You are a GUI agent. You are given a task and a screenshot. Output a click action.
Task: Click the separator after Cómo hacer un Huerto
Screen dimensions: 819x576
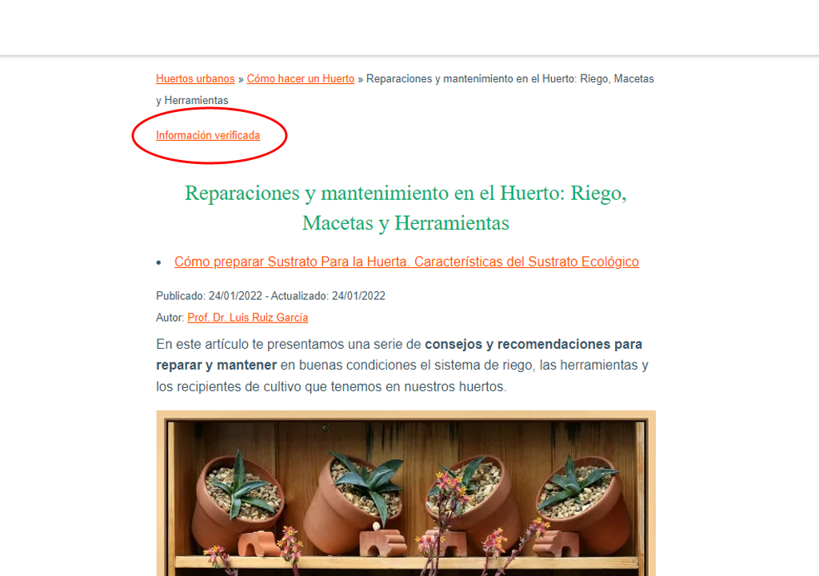(x=361, y=79)
